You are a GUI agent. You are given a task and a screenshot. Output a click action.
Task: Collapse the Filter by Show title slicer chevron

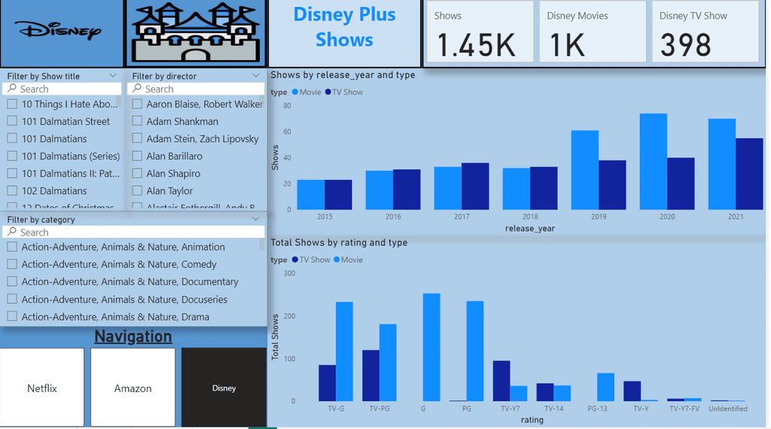(113, 76)
